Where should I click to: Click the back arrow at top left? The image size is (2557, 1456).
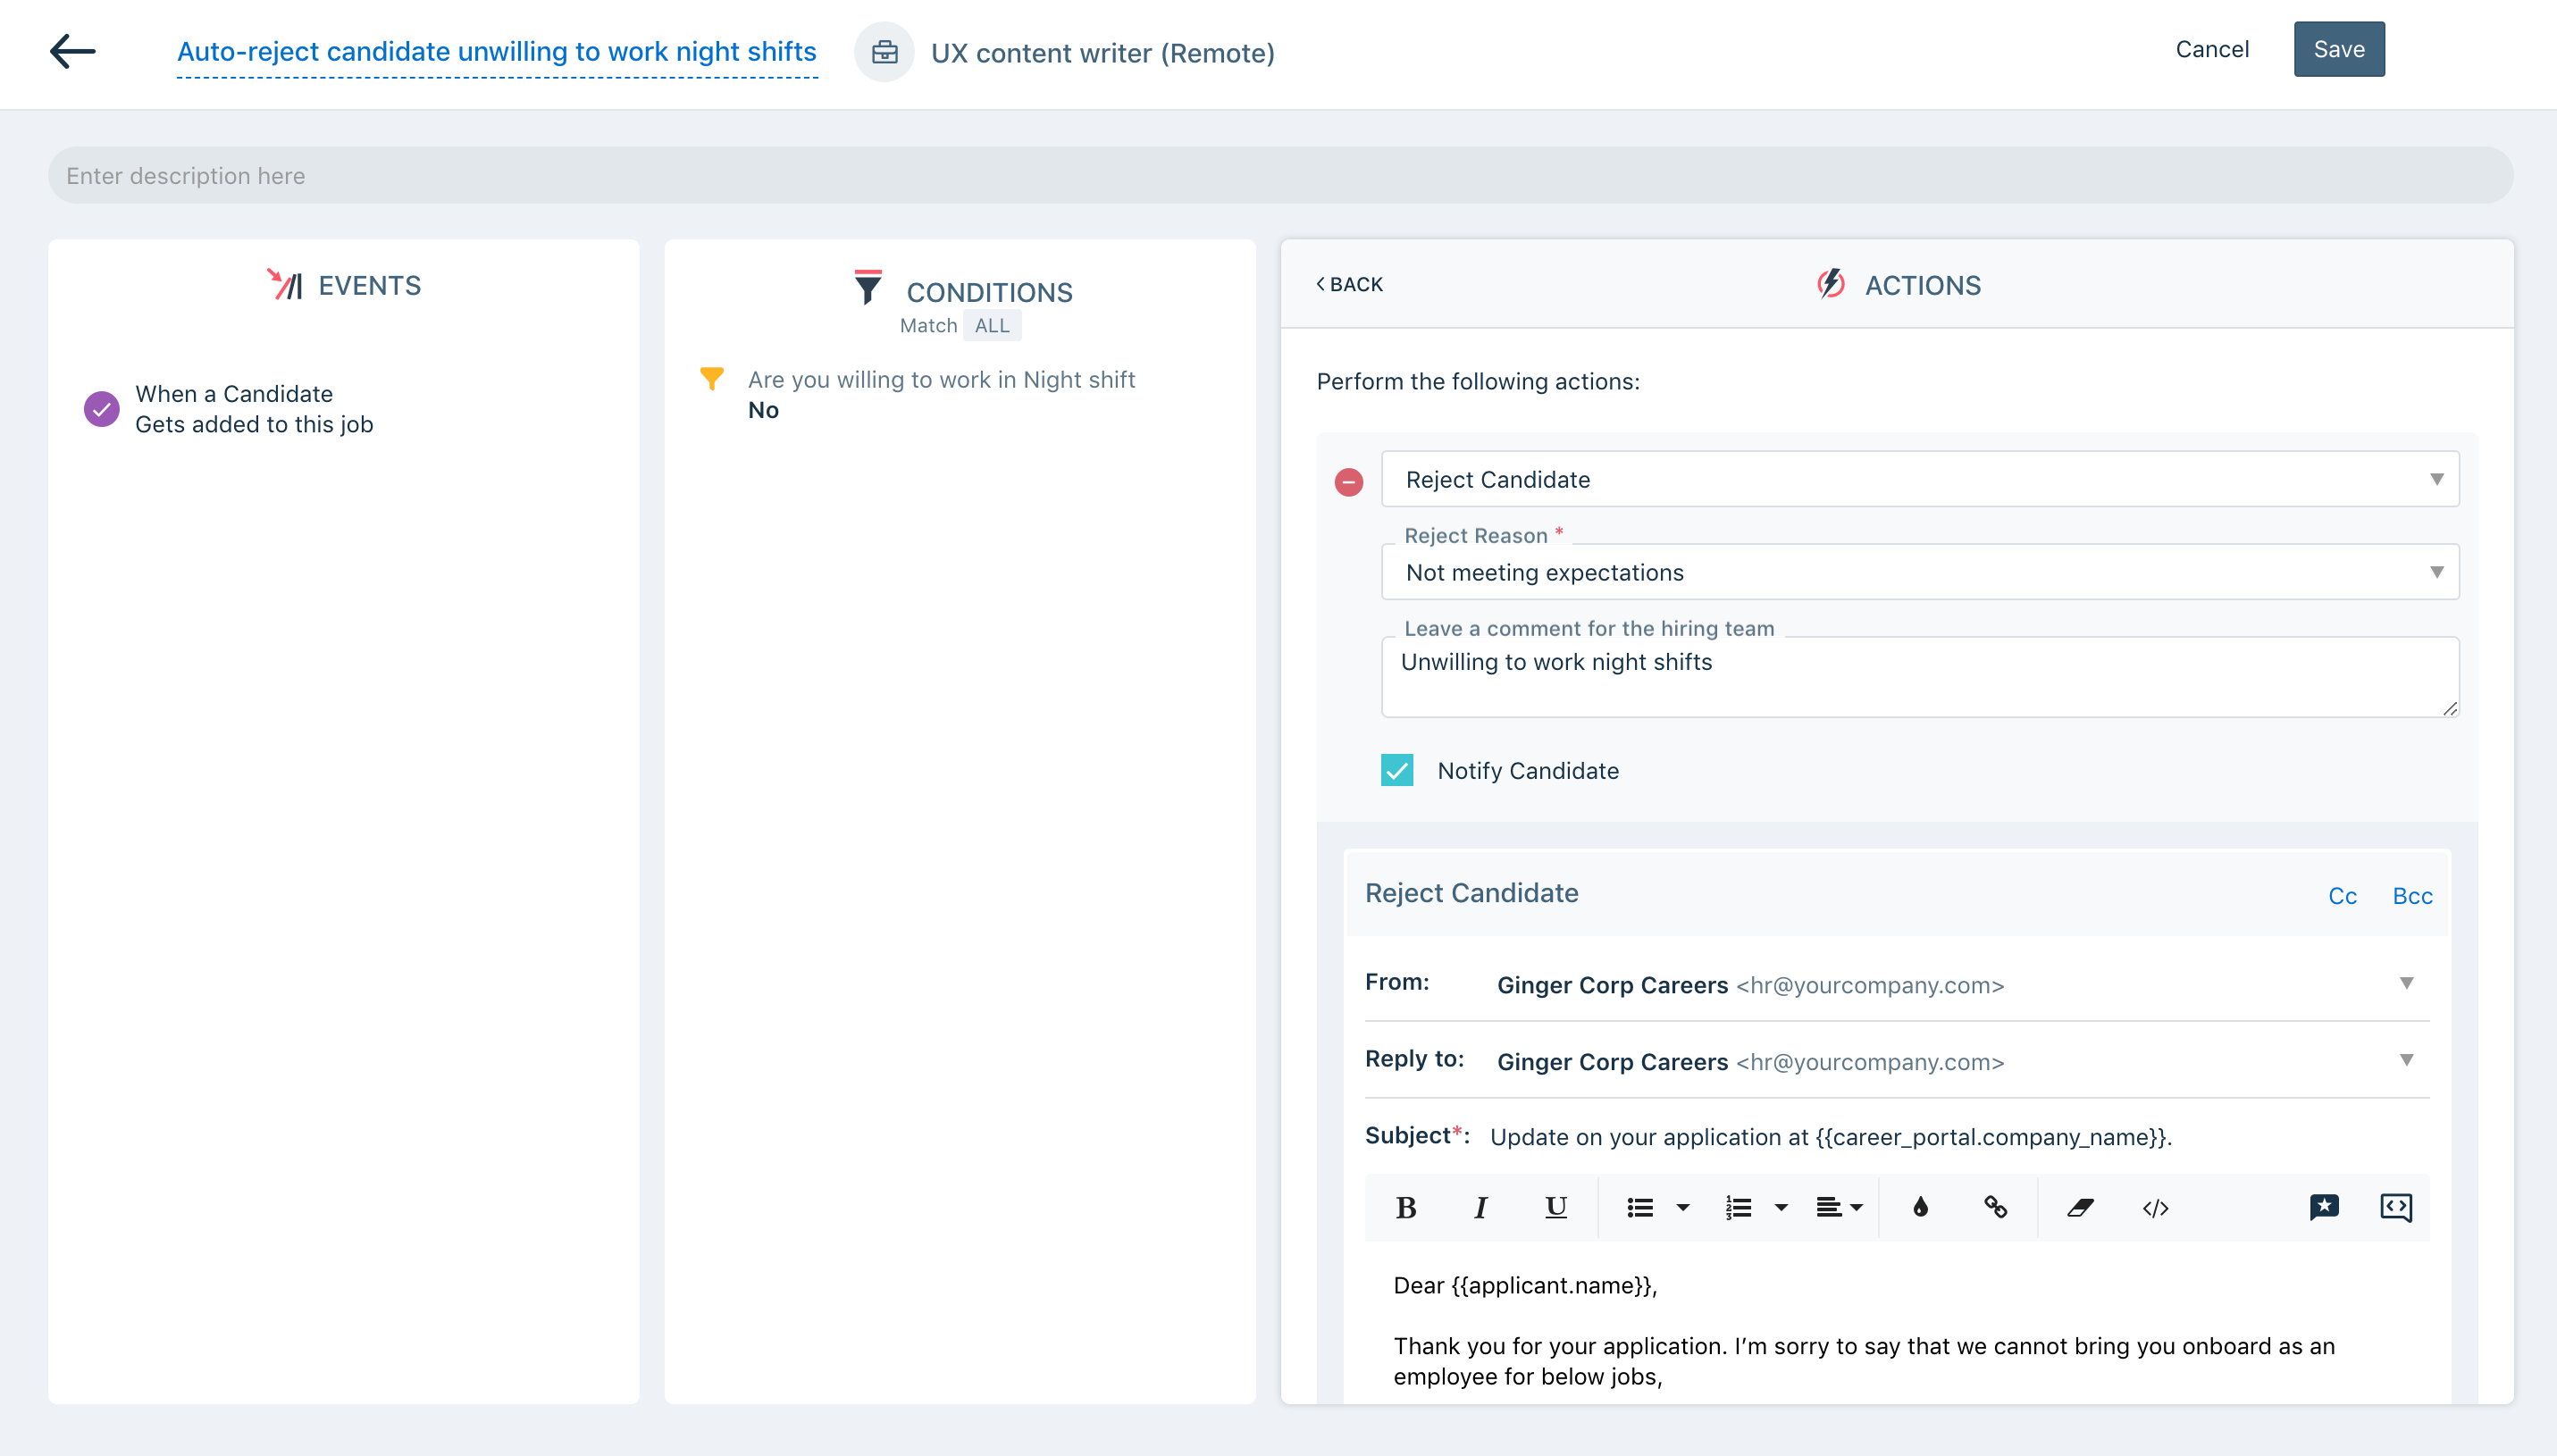click(73, 51)
